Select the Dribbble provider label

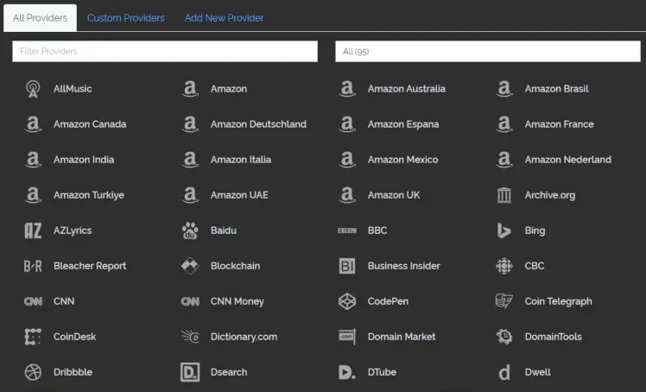click(x=73, y=372)
